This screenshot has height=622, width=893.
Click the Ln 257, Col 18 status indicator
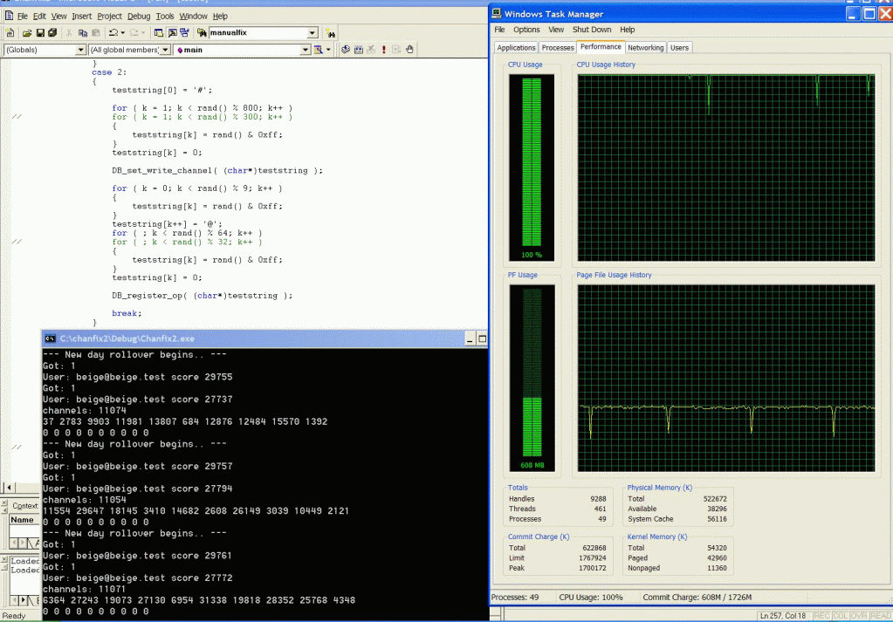point(782,616)
